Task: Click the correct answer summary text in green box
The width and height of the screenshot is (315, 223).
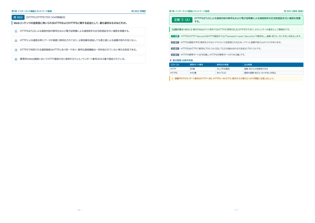Action: (247, 20)
